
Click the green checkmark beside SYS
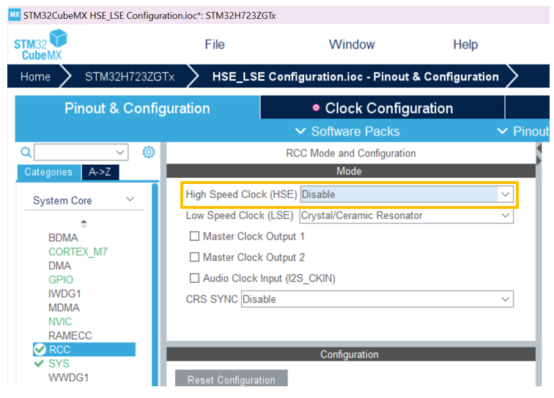pos(39,364)
